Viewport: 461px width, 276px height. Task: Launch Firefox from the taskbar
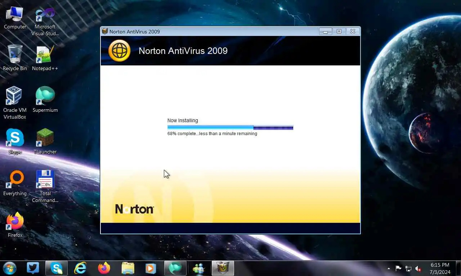[x=104, y=268]
